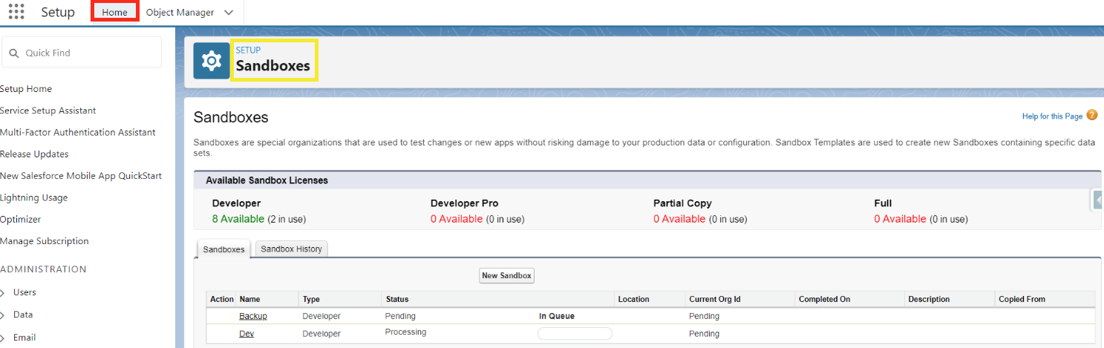Open Manage Subscription in sidebar
This screenshot has width=1104, height=348.
click(x=44, y=241)
